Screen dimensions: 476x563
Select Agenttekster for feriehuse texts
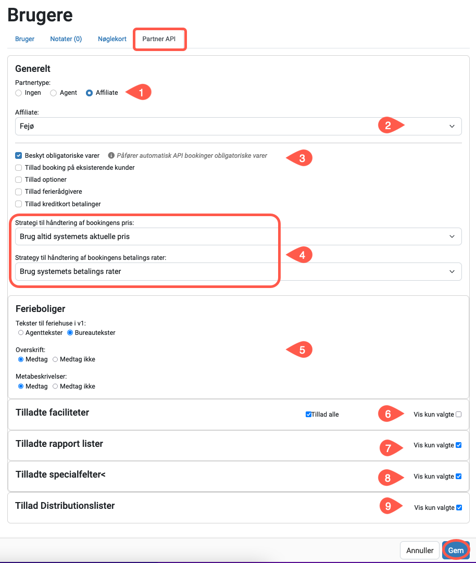tap(21, 333)
